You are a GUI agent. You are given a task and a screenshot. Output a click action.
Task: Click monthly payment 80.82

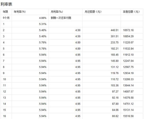pos(115,116)
